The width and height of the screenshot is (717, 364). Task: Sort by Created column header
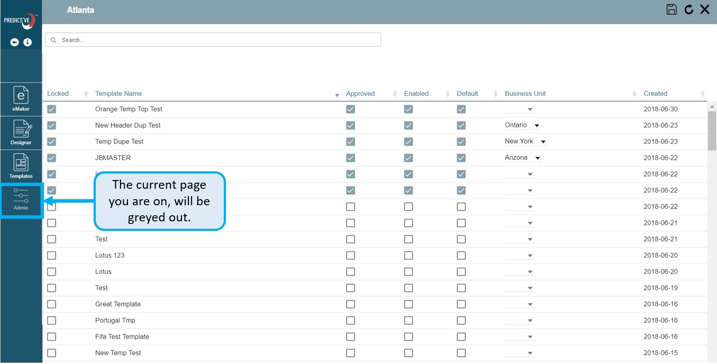[x=655, y=94]
